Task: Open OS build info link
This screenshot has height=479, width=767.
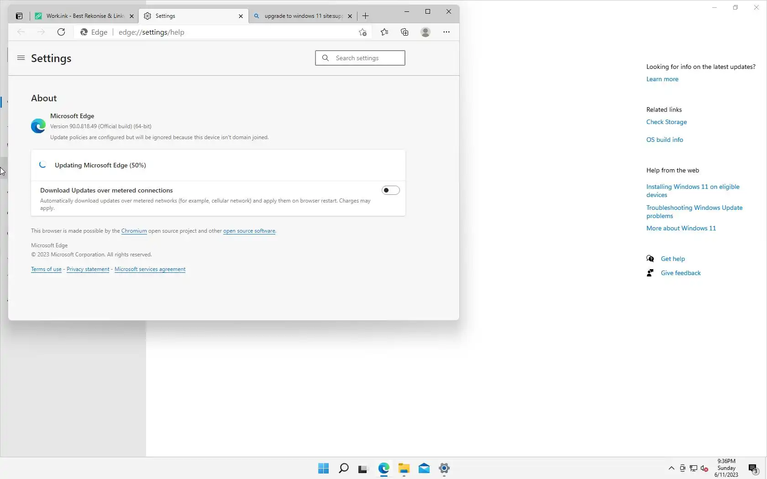Action: pos(664,140)
